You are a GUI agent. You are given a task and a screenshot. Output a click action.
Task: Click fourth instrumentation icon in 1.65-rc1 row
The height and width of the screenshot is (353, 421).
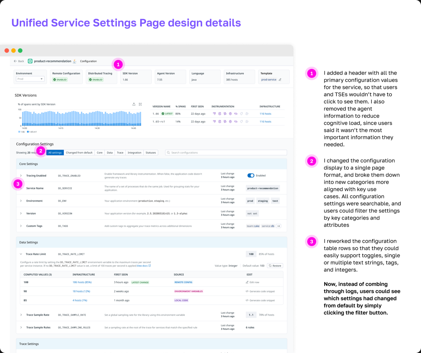230,121
